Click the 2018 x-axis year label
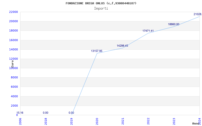The image size is (202, 126). [x=46, y=121]
